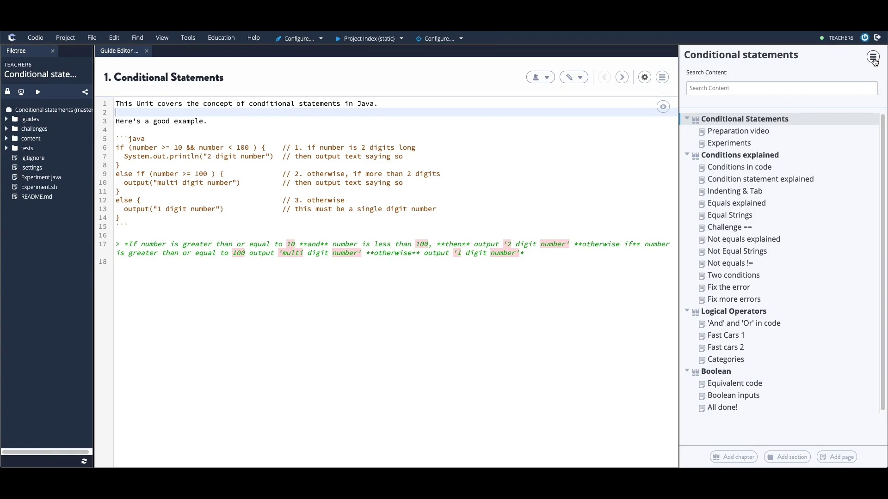
Task: Click the lock icon in Filetree panel
Action: point(7,91)
